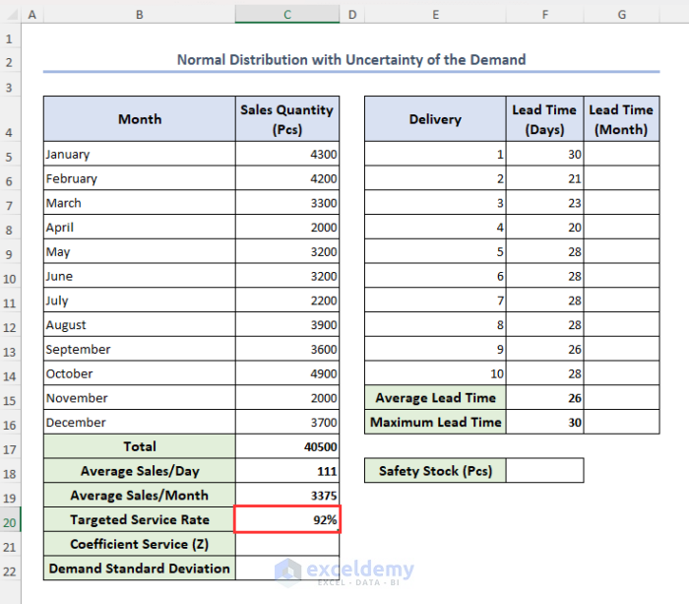Screen dimensions: 689x604
Task: Select the column E header
Action: coord(434,15)
